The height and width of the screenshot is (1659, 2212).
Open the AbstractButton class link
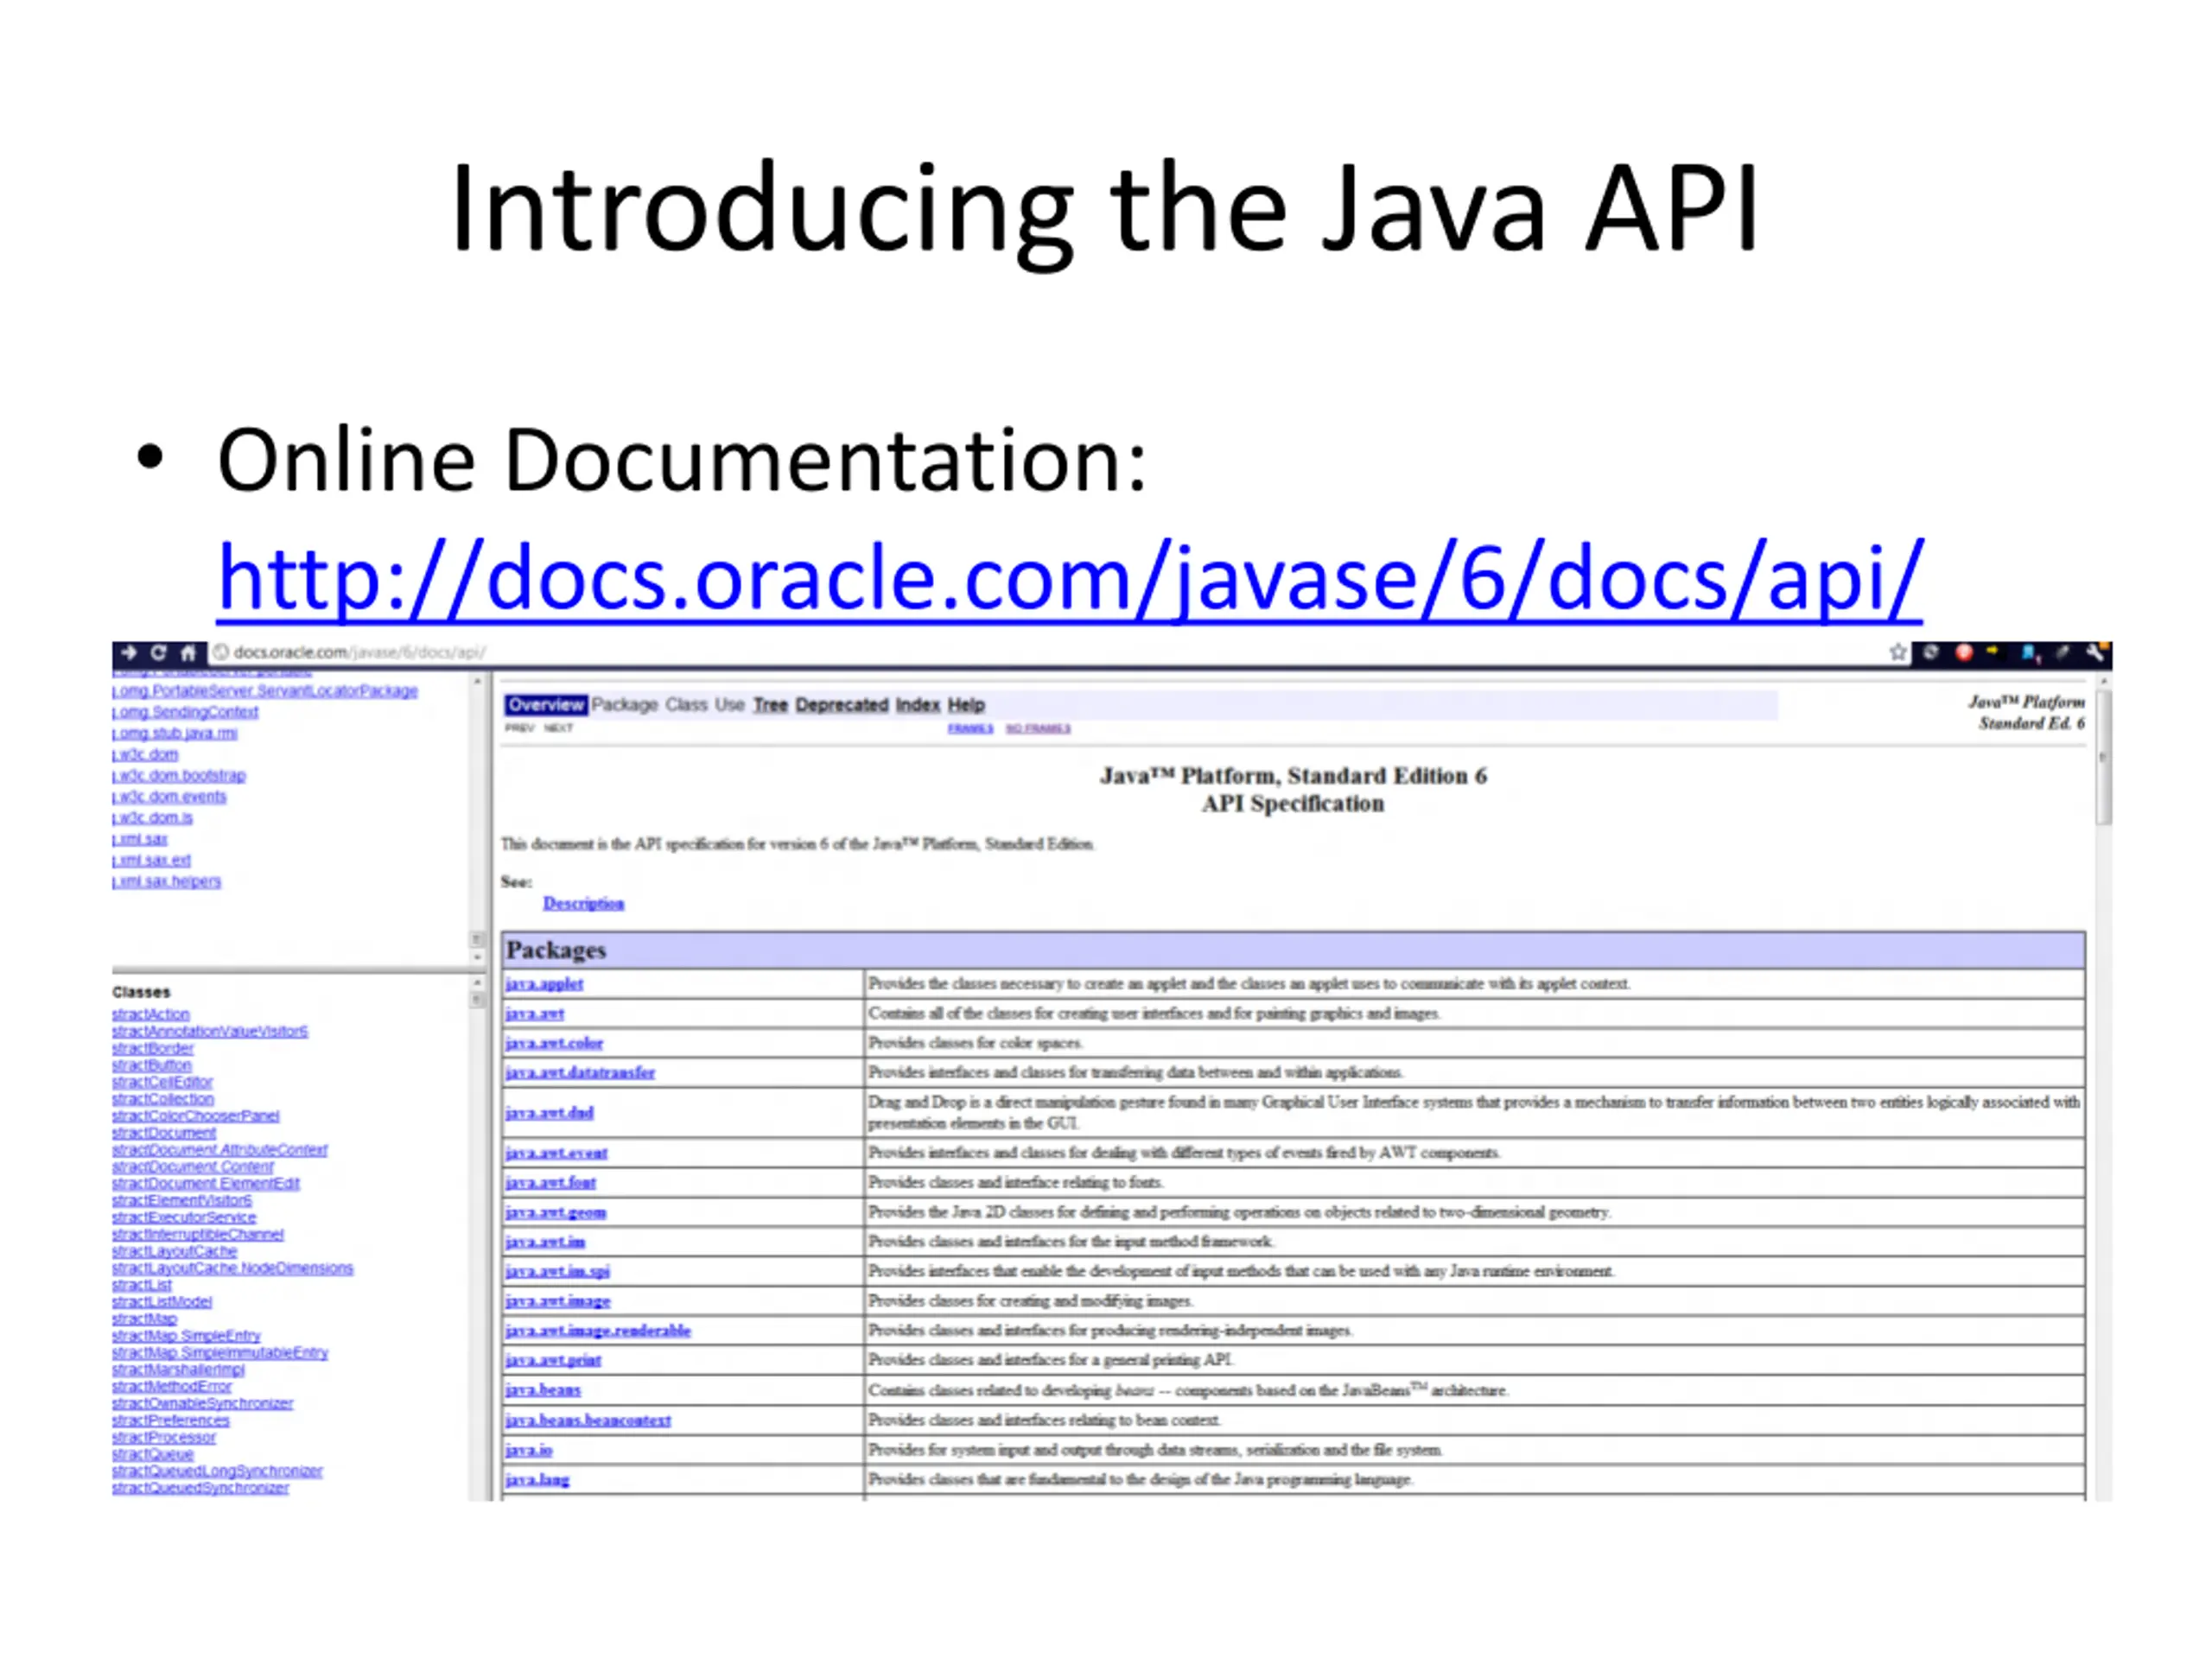(x=152, y=1065)
